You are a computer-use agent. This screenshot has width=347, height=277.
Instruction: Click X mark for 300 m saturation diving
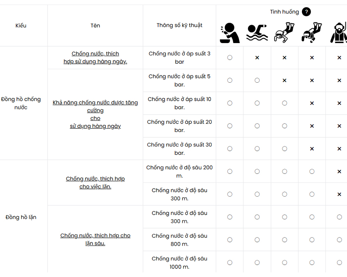coord(339,194)
